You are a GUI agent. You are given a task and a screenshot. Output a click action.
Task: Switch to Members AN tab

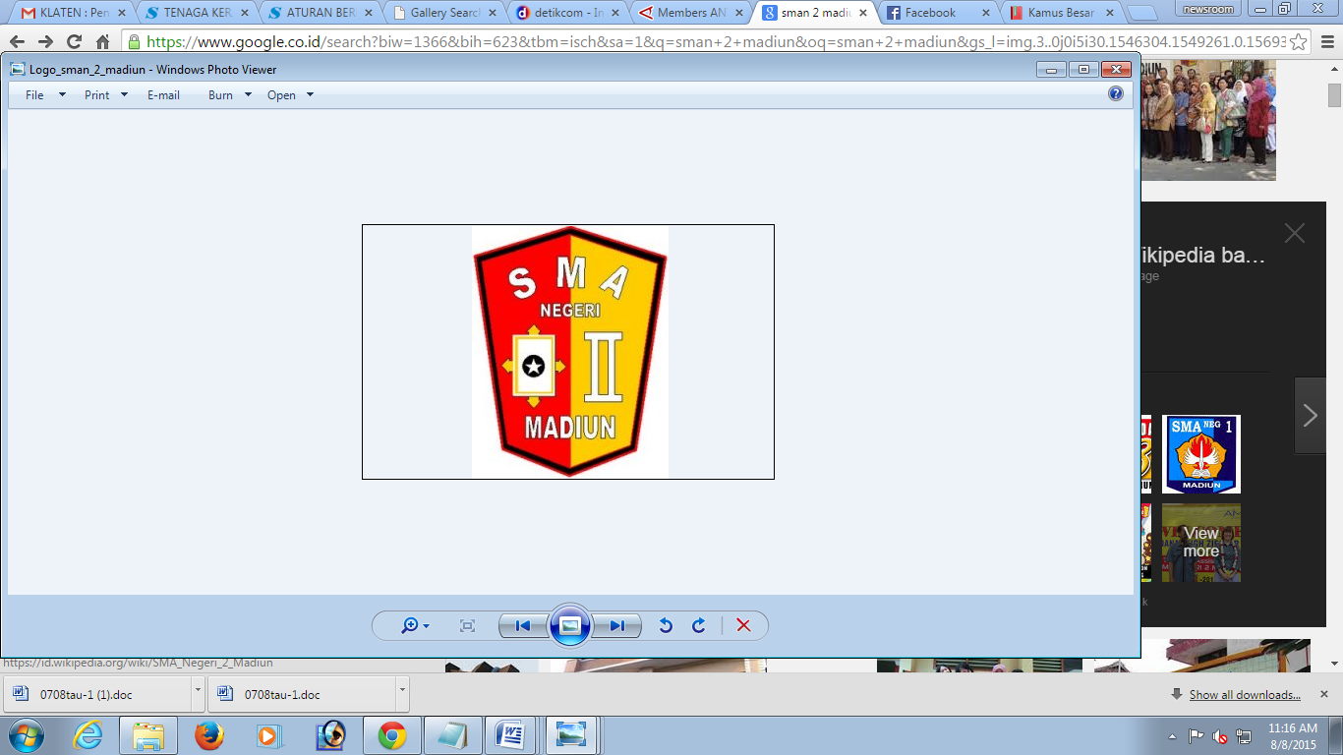[691, 13]
